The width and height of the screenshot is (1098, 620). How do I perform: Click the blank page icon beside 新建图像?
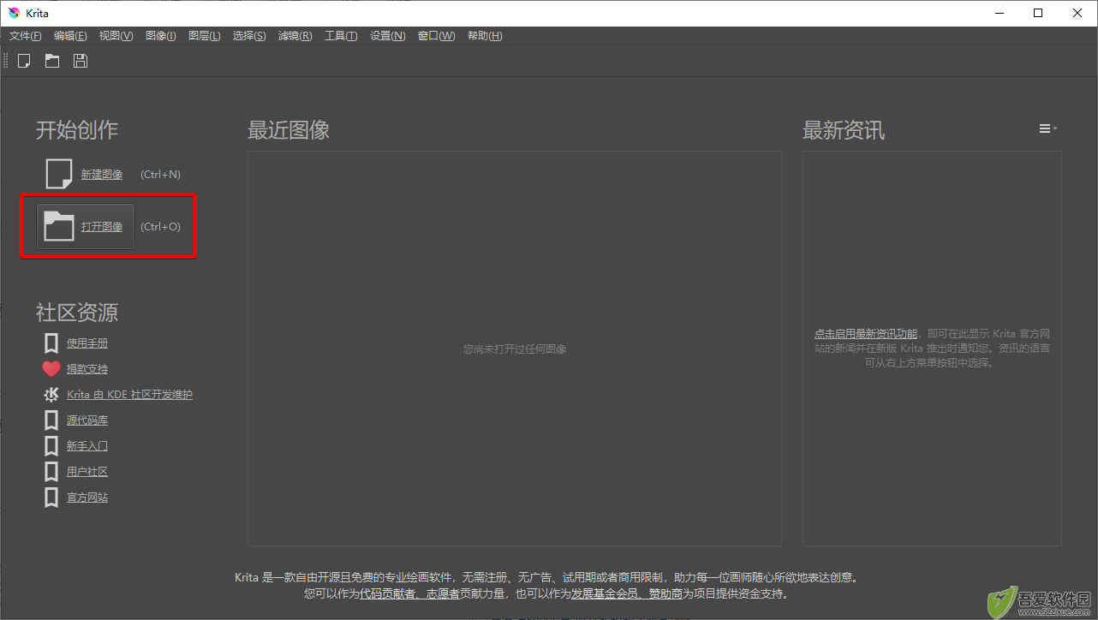(59, 174)
